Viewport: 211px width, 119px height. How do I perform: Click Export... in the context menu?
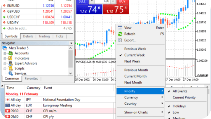pyautogui.click(x=141, y=40)
